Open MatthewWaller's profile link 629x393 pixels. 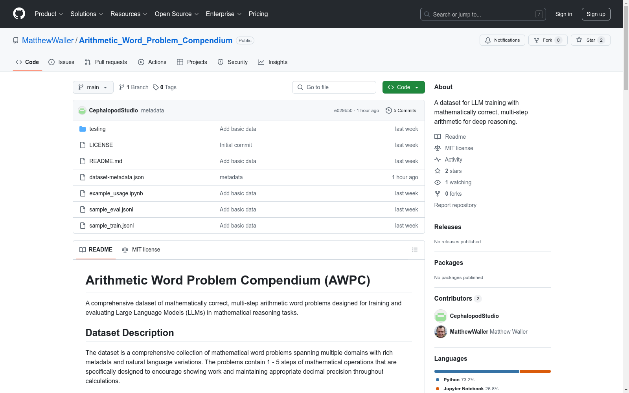(x=48, y=40)
